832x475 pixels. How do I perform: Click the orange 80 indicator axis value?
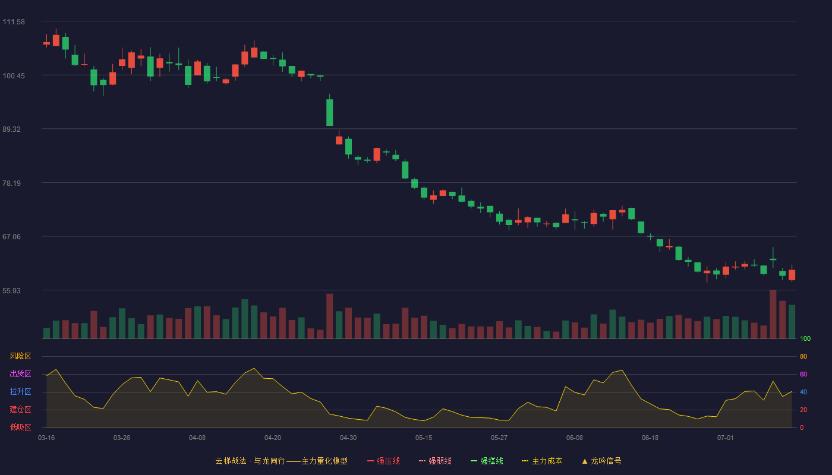click(x=803, y=356)
